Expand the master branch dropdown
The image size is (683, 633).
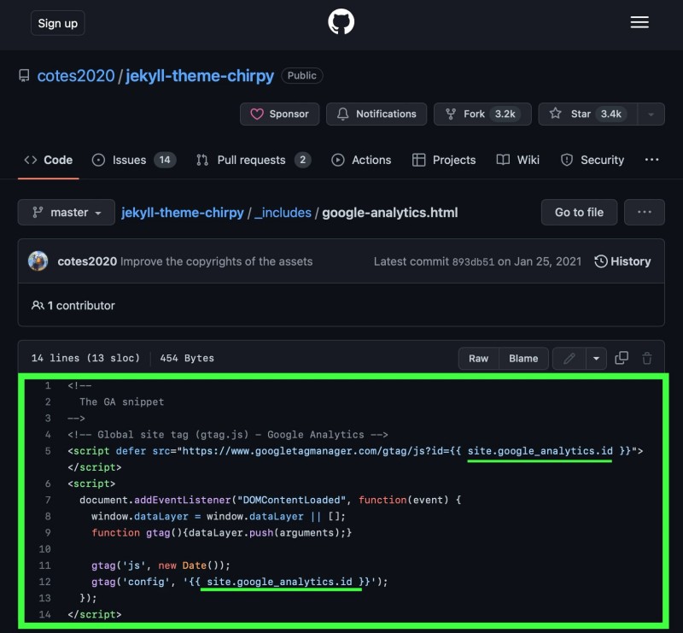[66, 213]
